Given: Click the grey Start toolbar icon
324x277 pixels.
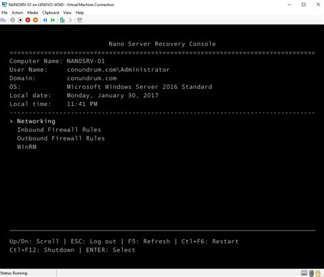Looking at the screenshot, I should 12,20.
